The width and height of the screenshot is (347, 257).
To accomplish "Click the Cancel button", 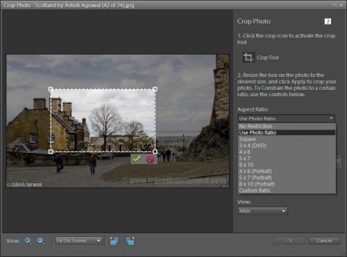I will [324, 240].
